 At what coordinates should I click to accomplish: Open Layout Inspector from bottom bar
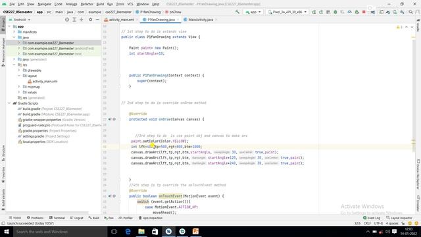coord(399,218)
